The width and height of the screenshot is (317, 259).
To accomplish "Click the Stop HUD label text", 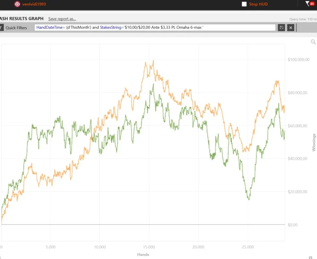I will [x=258, y=4].
